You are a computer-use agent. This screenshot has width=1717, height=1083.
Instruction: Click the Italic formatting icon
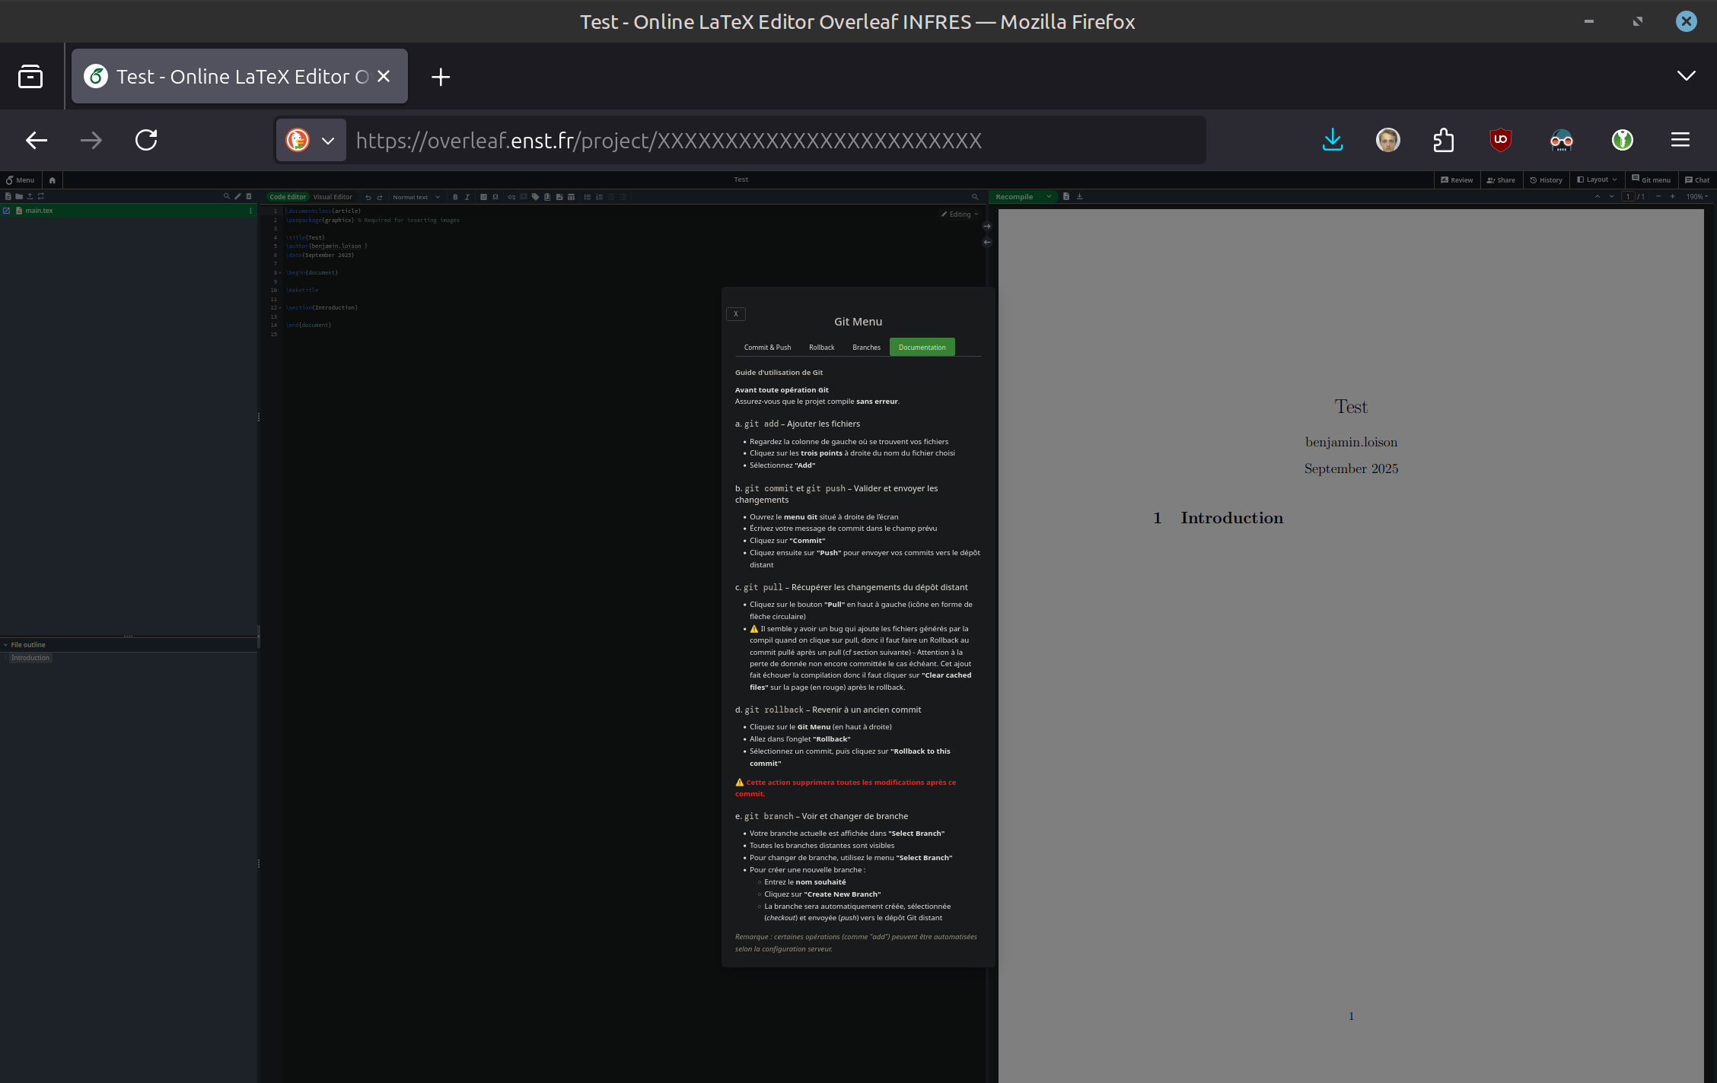[467, 197]
